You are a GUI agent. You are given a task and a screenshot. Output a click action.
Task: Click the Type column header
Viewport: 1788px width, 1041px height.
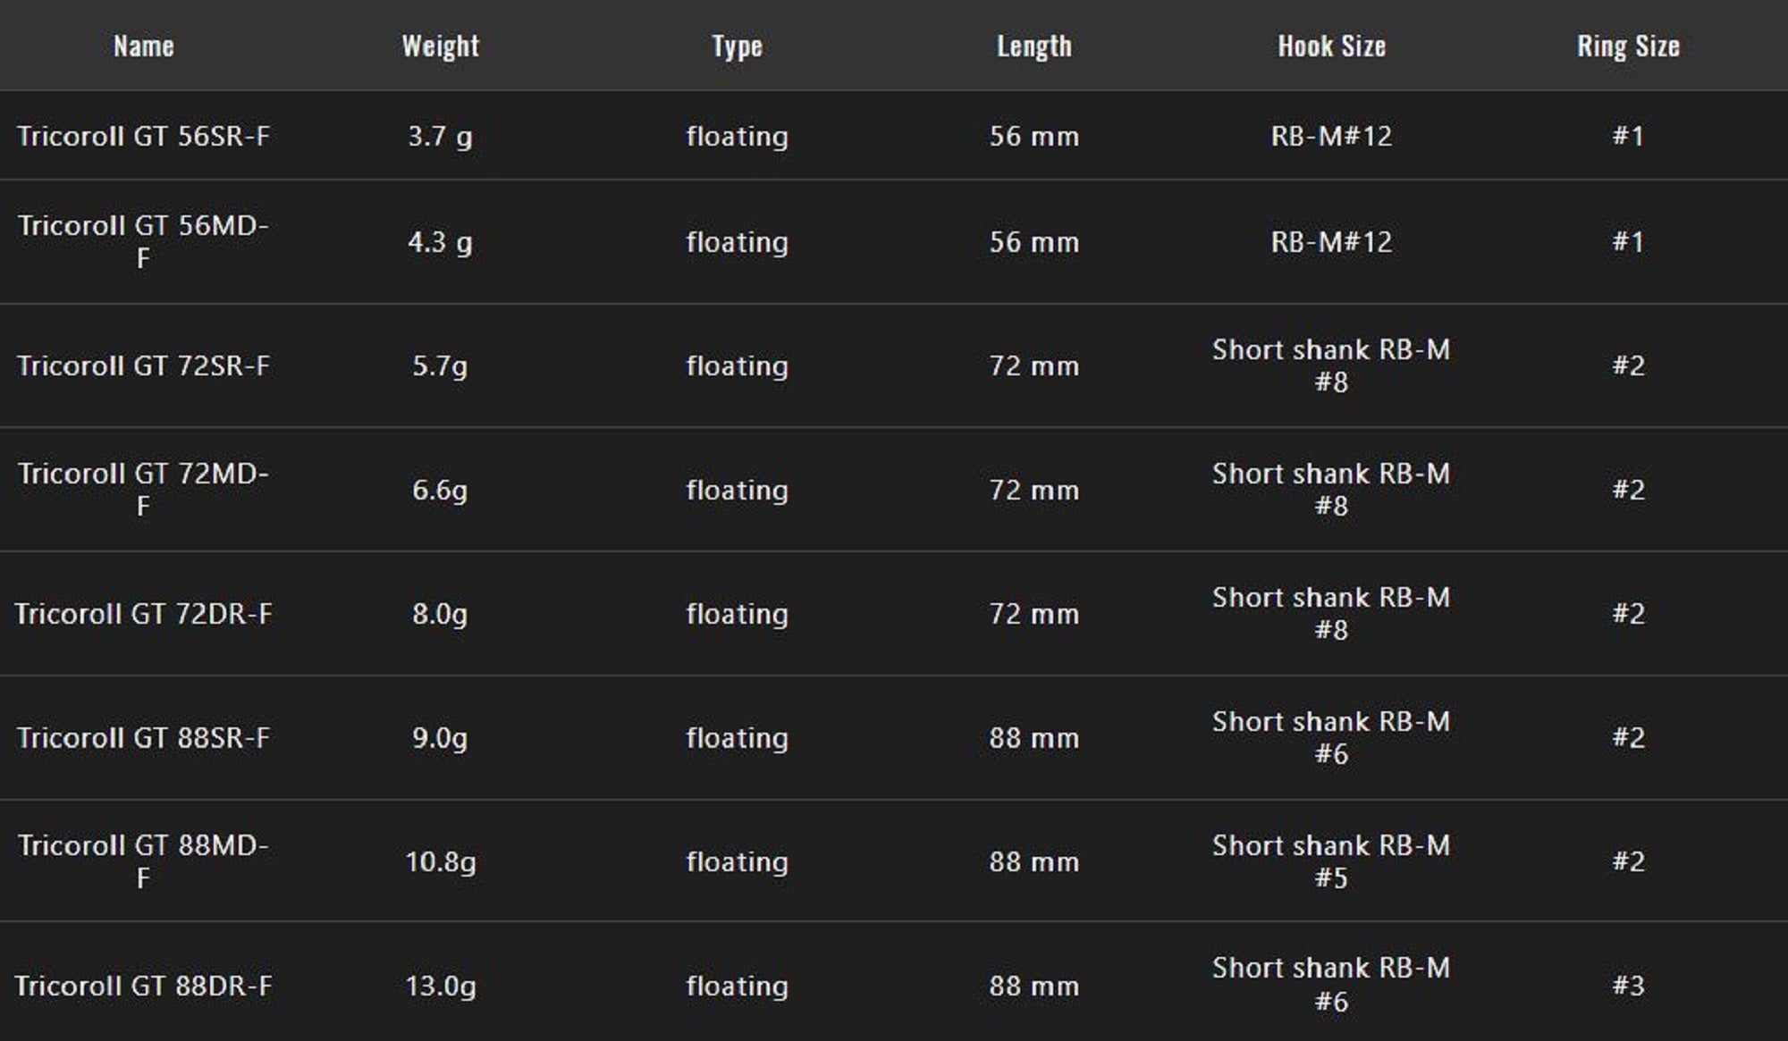pos(737,46)
